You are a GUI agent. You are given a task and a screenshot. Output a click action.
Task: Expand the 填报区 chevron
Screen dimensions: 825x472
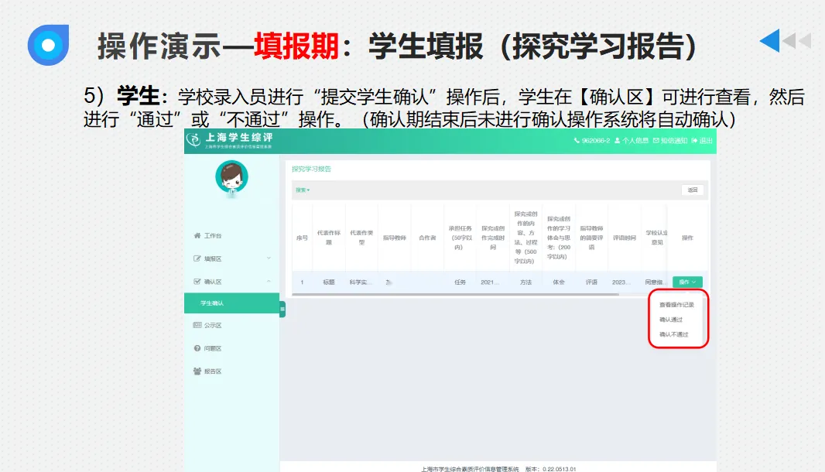(269, 258)
